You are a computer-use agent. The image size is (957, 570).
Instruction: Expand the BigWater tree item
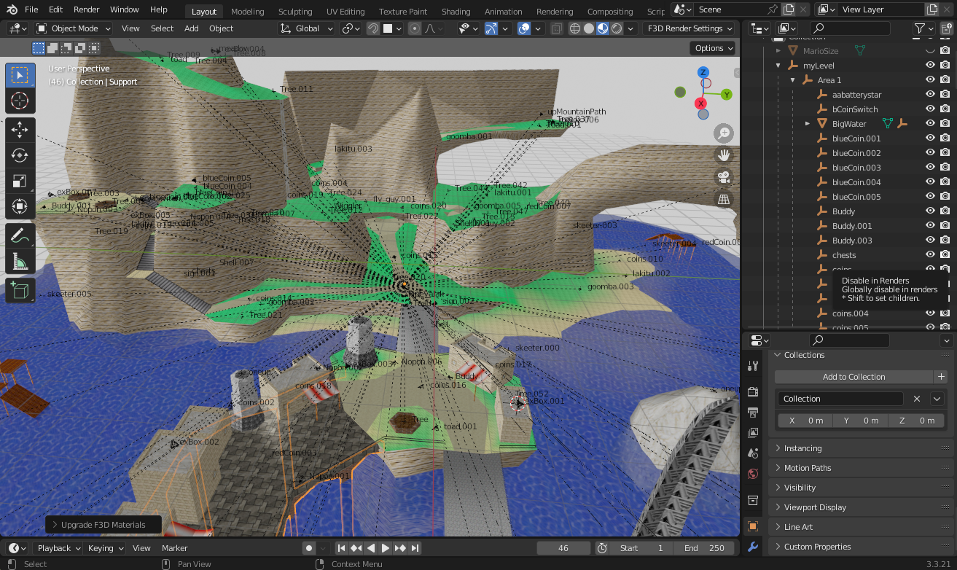808,124
